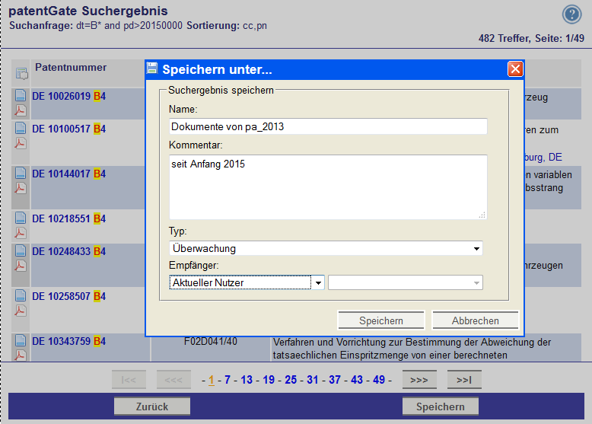The image size is (592, 424).
Task: Open PDF icon for DE 10100517
Action: pyautogui.click(x=21, y=143)
